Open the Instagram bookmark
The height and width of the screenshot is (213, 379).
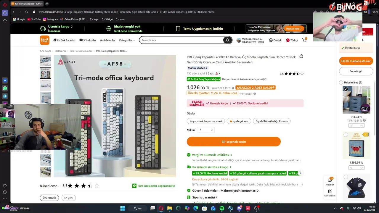[50, 19]
